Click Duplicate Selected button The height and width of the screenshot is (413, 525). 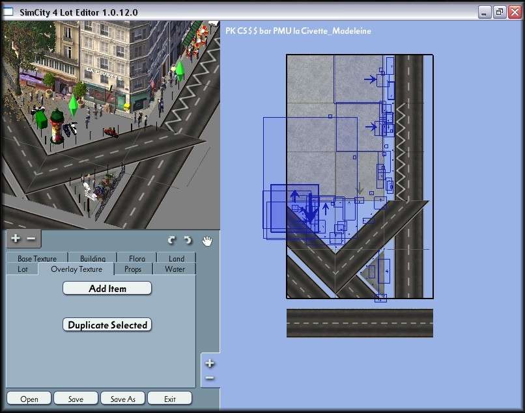tap(107, 325)
